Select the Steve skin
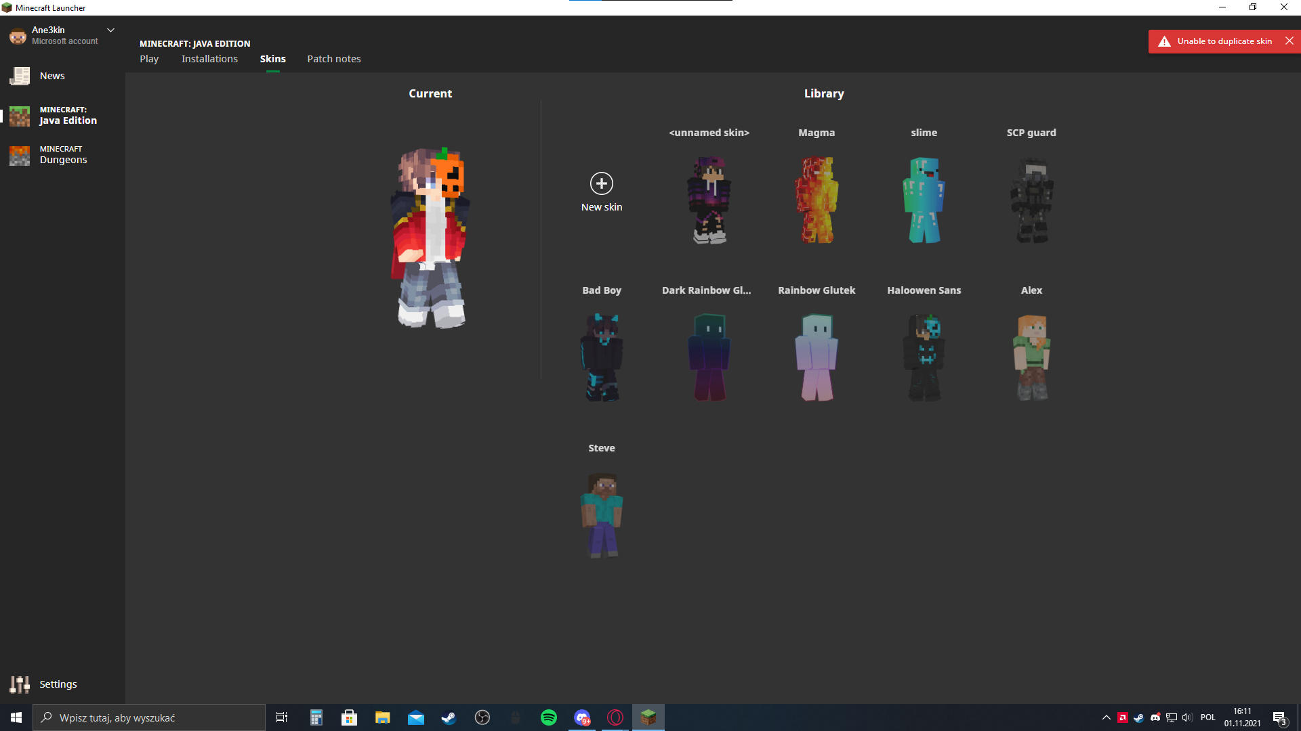This screenshot has height=731, width=1301. coord(601,516)
